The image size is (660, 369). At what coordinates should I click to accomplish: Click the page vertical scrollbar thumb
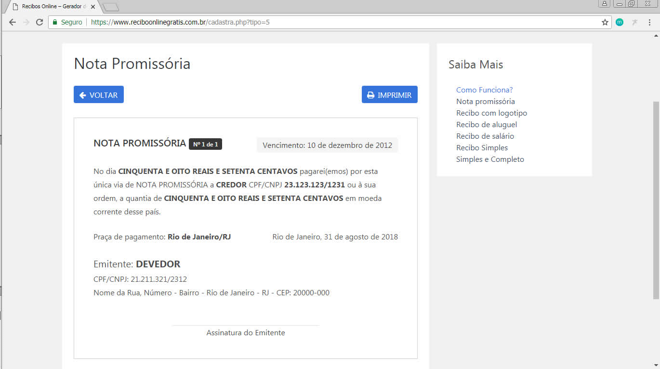[656, 200]
